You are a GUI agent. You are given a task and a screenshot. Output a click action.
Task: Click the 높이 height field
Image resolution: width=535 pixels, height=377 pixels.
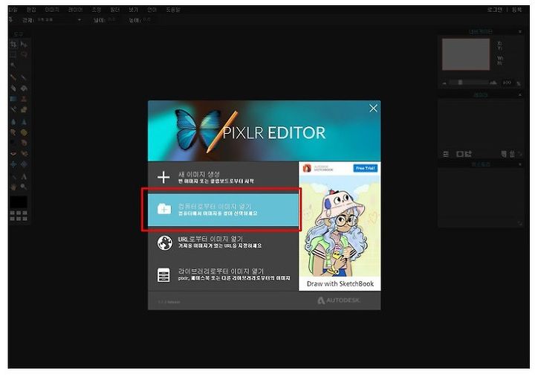point(147,20)
